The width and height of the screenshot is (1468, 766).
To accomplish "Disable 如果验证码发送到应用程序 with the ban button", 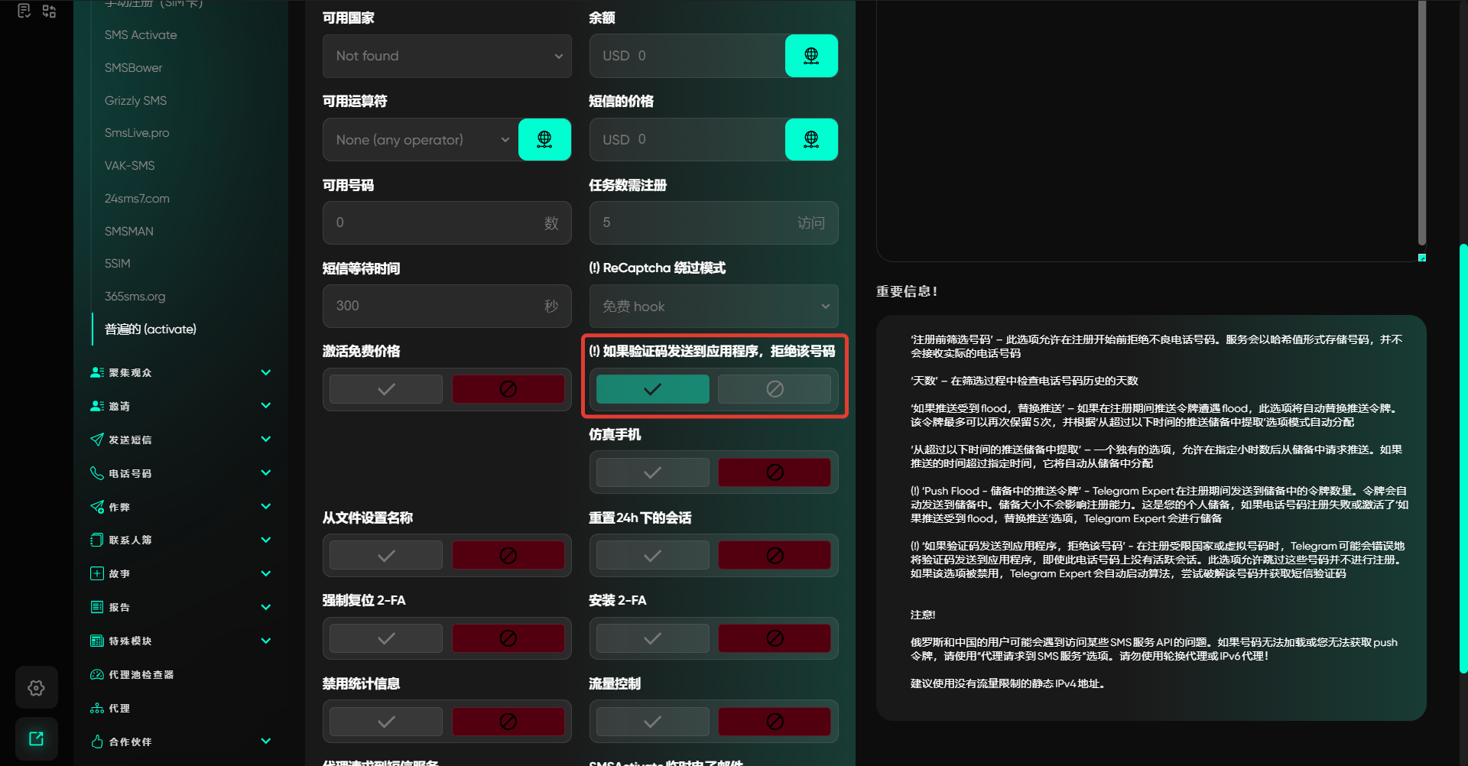I will (x=774, y=389).
